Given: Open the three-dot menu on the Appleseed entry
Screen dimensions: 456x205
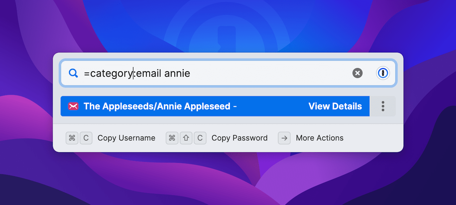Looking at the screenshot, I should coord(383,106).
